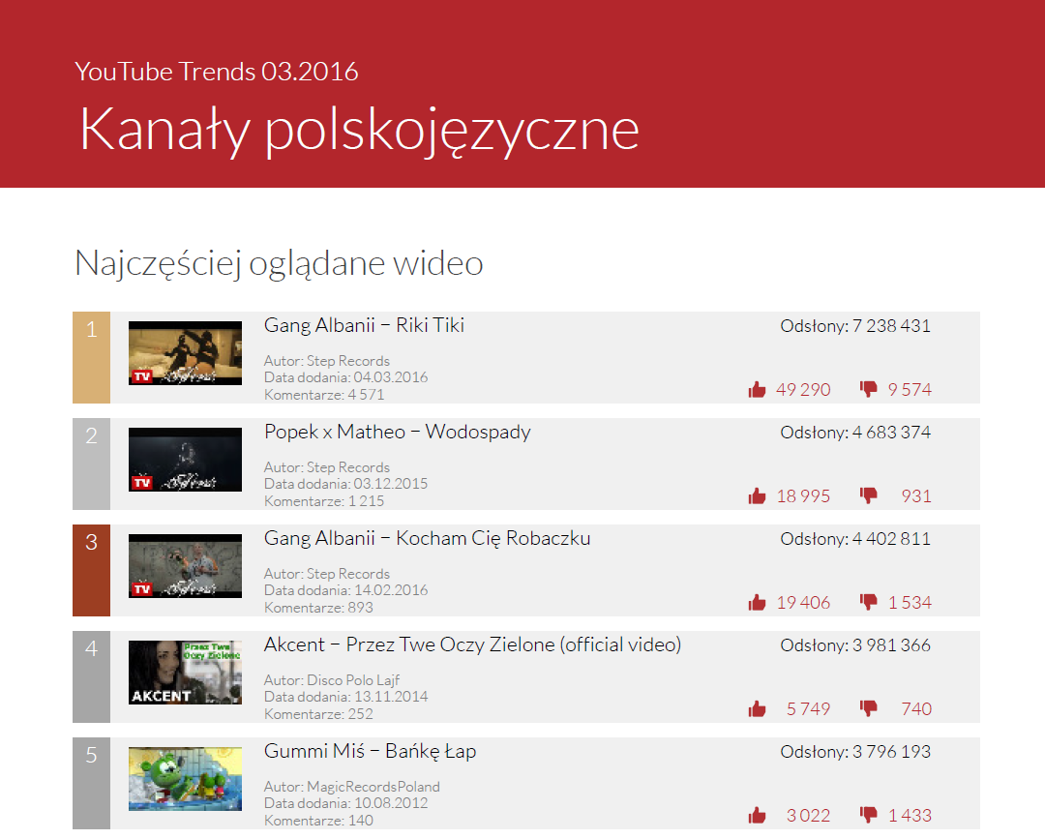The image size is (1045, 839).
Task: Click thumbs-up icon for Riki Tiki
Action: point(757,390)
